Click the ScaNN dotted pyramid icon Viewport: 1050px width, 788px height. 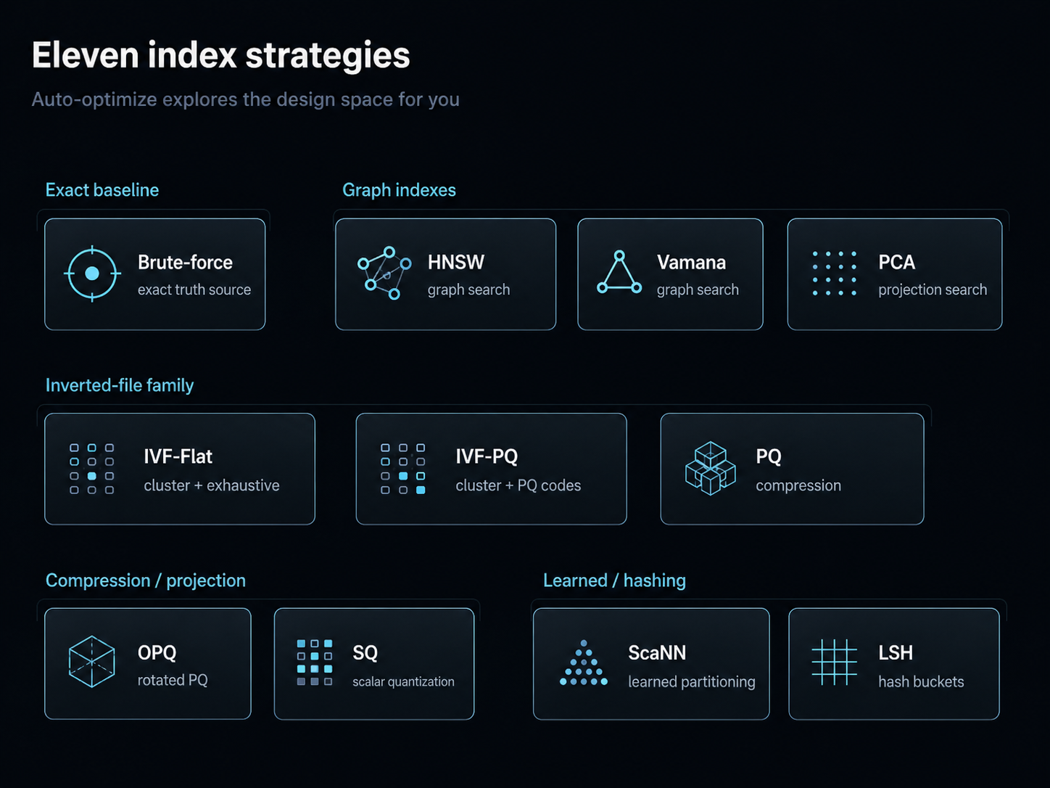click(x=584, y=662)
